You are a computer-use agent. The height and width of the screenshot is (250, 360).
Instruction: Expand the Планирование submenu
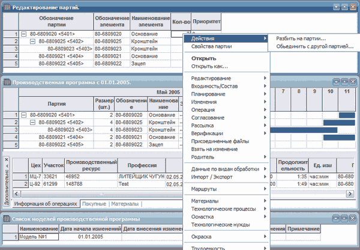click(x=226, y=94)
